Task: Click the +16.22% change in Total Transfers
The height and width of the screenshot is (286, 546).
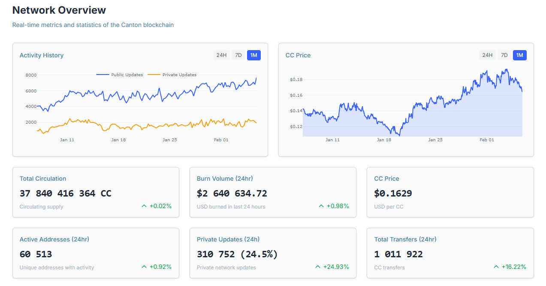Action: pyautogui.click(x=514, y=267)
